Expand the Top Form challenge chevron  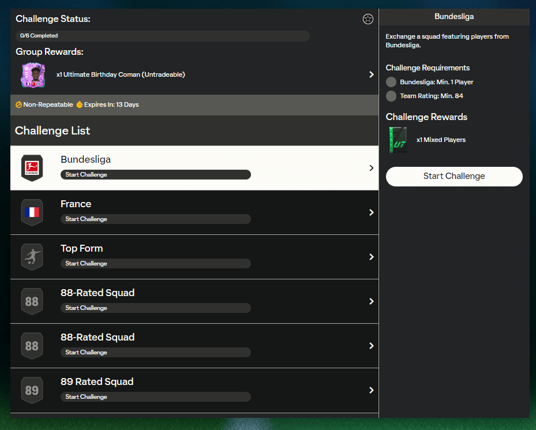[371, 257]
